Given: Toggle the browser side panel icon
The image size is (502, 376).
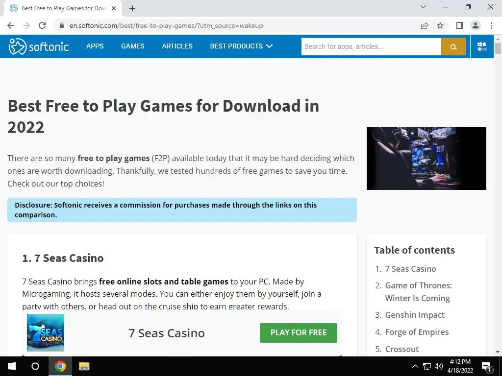Looking at the screenshot, I should pos(460,25).
